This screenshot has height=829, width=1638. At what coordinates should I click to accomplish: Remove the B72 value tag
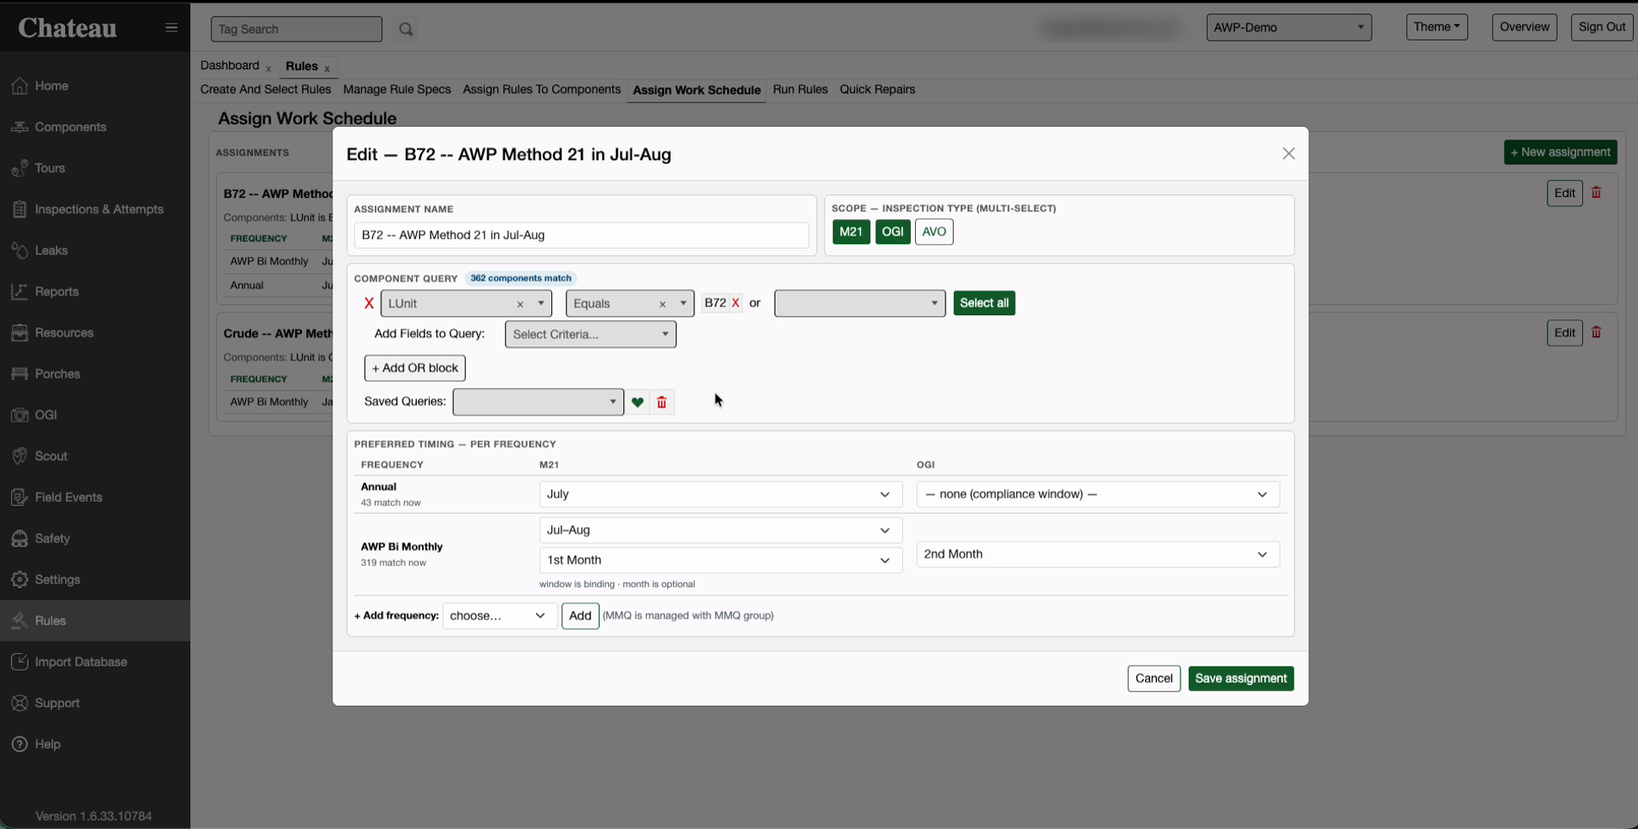(x=736, y=303)
